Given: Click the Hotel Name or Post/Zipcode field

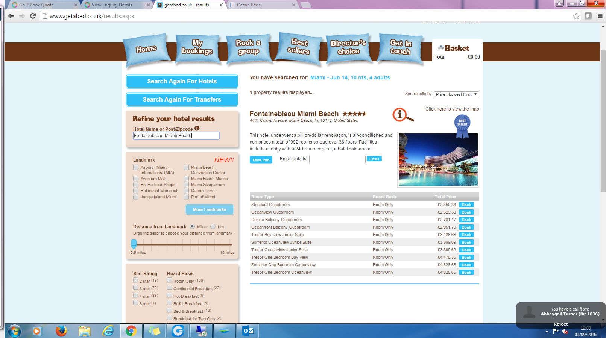Looking at the screenshot, I should point(176,136).
